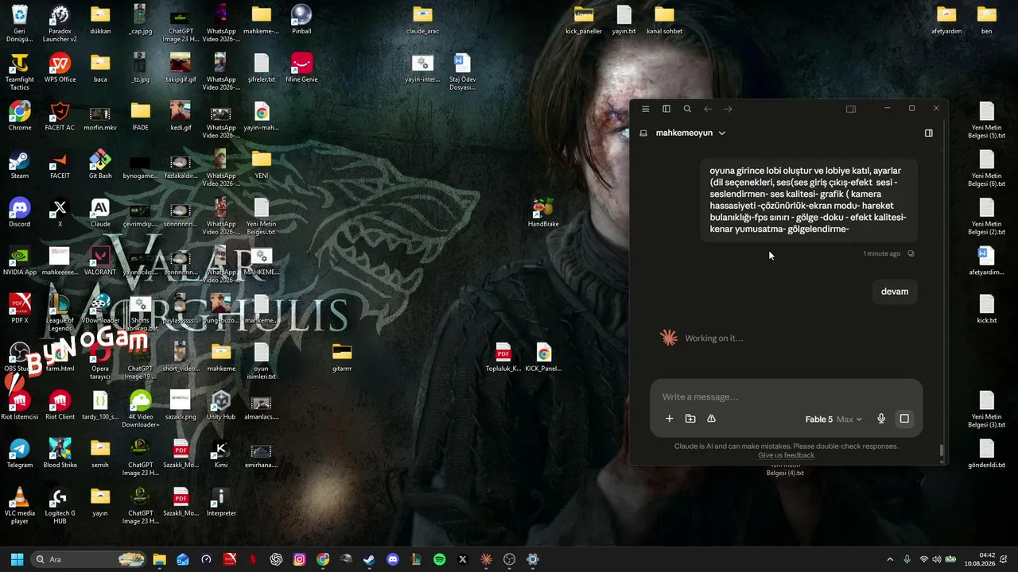This screenshot has width=1018, height=572.
Task: Go forward using the Claude forward arrow
Action: tap(729, 109)
